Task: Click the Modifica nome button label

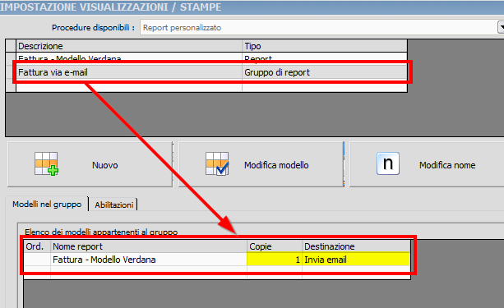Action: [447, 165]
